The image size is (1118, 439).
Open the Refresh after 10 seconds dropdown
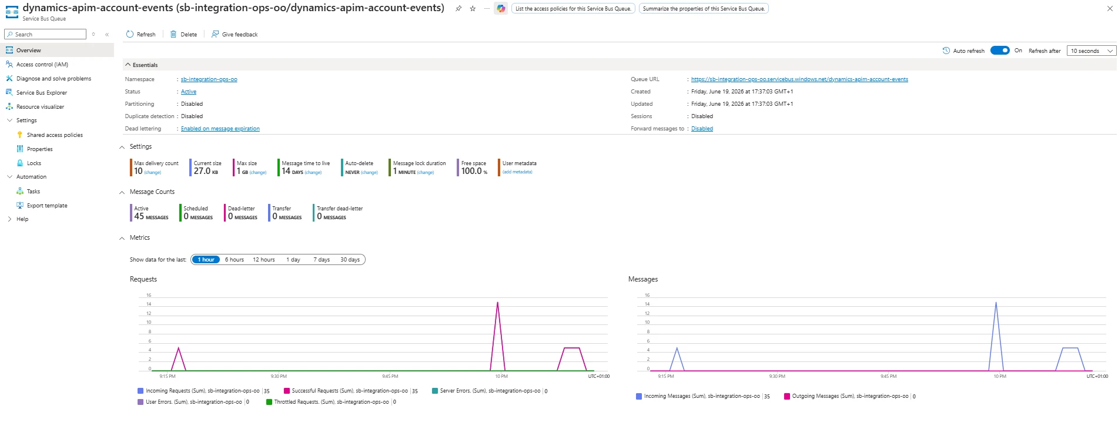[x=1092, y=51]
